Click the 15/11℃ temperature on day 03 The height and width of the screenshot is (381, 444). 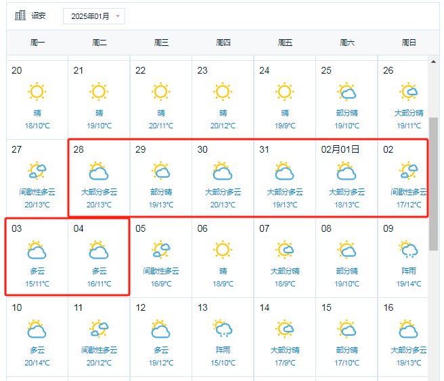pos(37,284)
